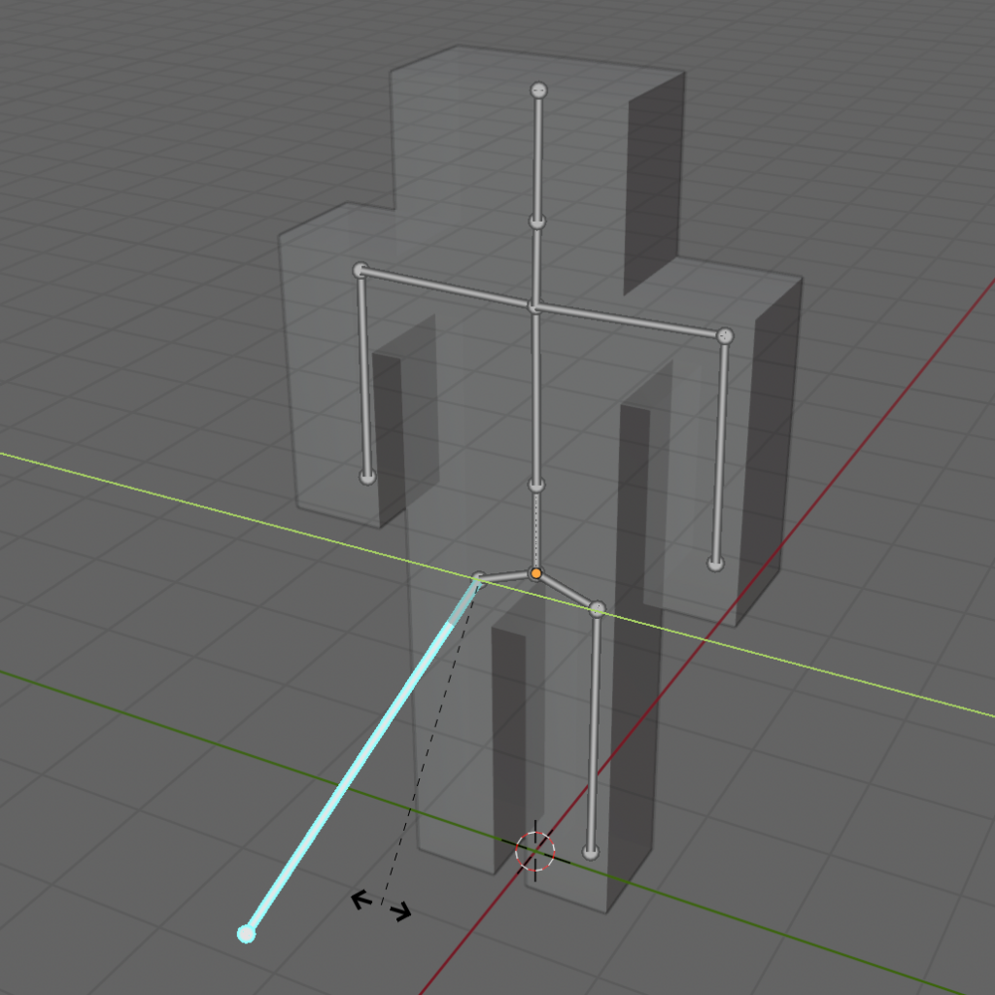Click the 3D cursor crosshair on the floor

534,850
